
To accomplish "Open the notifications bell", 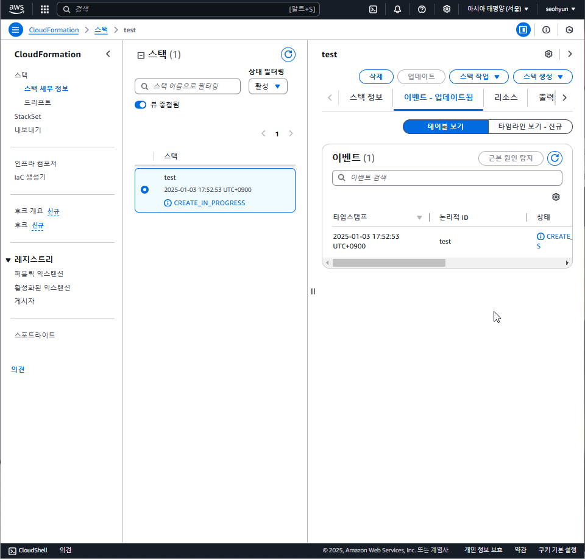I will pos(397,9).
